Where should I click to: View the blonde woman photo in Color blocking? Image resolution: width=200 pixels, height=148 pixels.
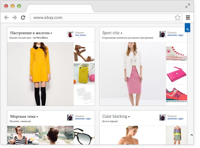[133, 135]
